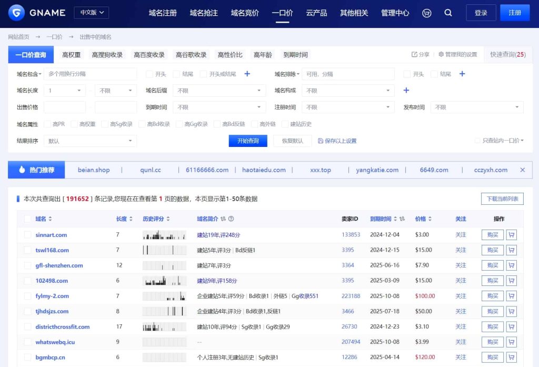The width and height of the screenshot is (539, 367).
Task: Click the GNAME logo icon
Action: click(x=17, y=13)
